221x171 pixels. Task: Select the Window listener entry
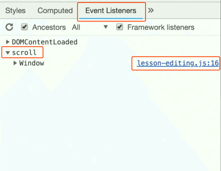(x=32, y=63)
